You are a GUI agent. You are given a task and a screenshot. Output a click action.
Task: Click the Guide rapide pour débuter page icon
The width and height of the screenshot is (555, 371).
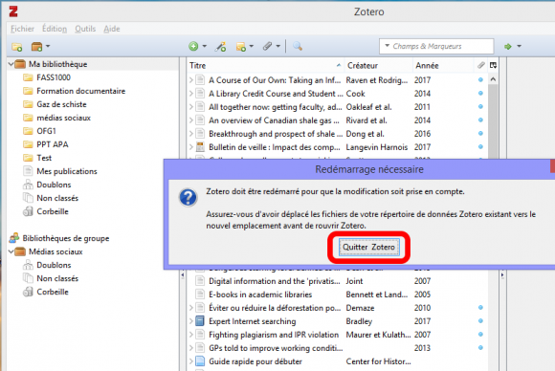click(x=200, y=361)
